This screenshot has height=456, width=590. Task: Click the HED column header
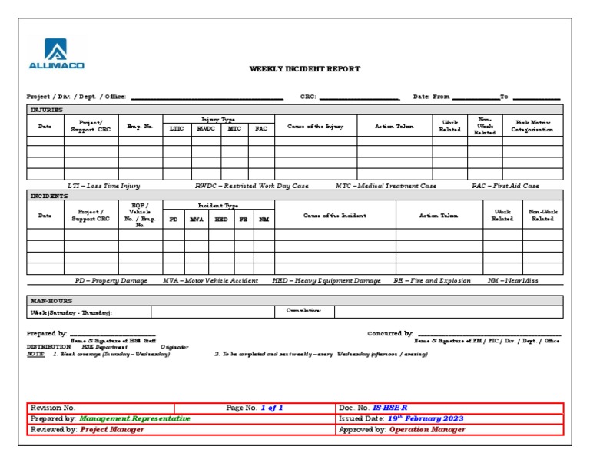tap(221, 219)
